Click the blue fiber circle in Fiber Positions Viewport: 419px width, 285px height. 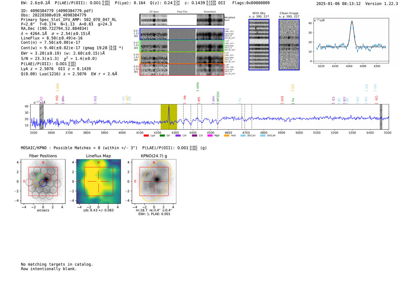[43, 183]
